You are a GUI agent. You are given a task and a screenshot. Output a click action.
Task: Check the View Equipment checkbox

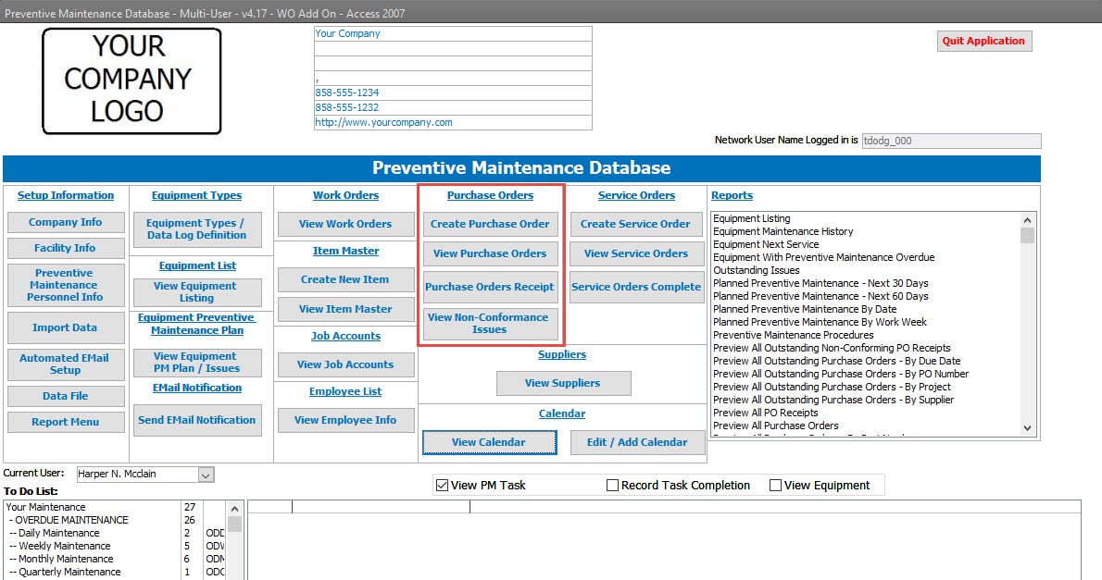click(x=775, y=486)
